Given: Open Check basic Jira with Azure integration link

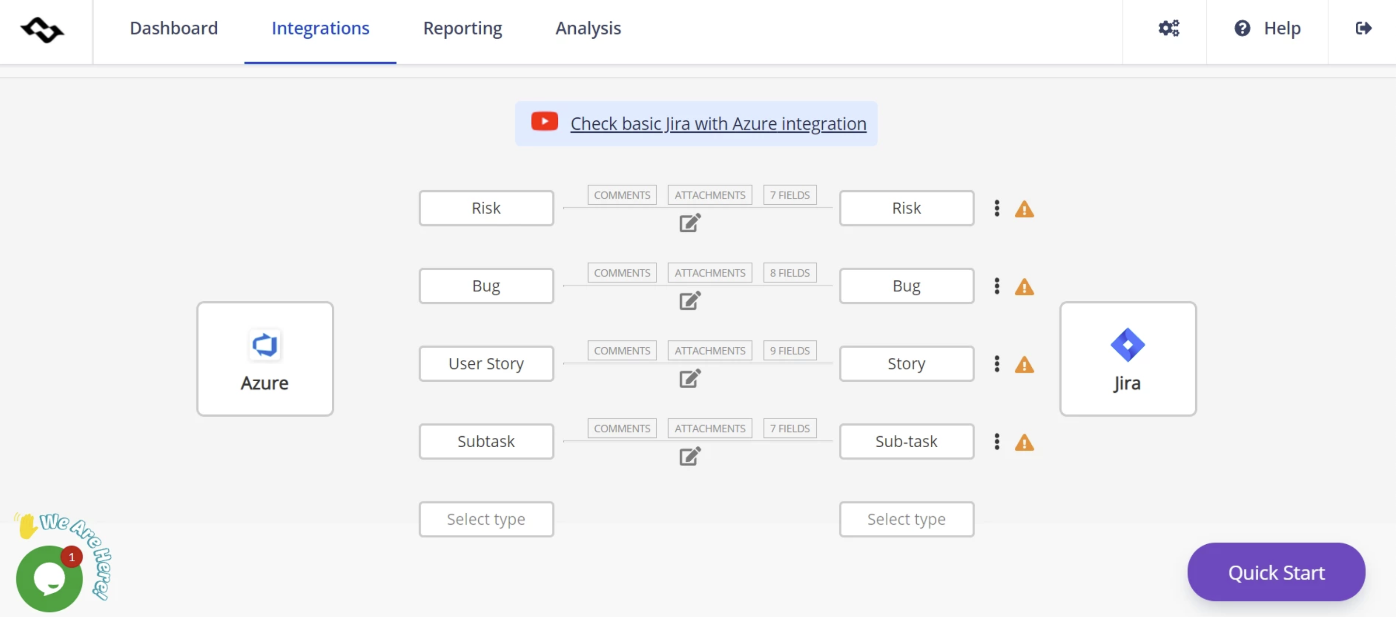Looking at the screenshot, I should [x=718, y=124].
